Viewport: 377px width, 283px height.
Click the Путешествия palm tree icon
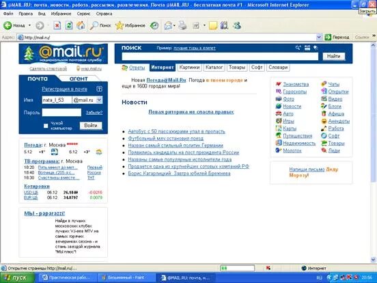[279, 135]
